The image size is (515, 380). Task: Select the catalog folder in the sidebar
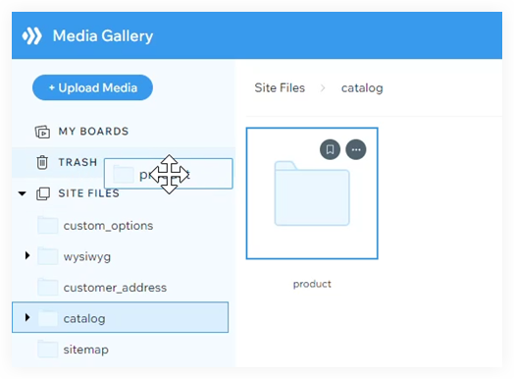(121, 317)
